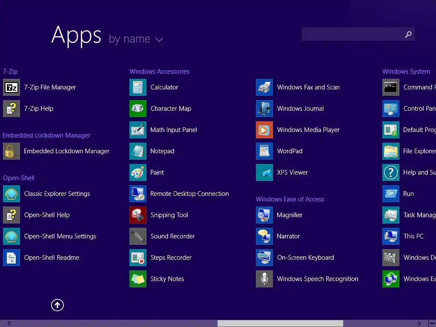Open the Task Manager icon
The width and height of the screenshot is (436, 327).
(391, 215)
